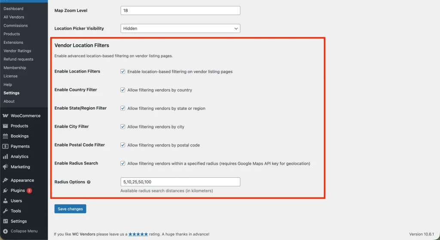
Task: Toggle Enable City Filter checkbox
Action: coord(122,127)
